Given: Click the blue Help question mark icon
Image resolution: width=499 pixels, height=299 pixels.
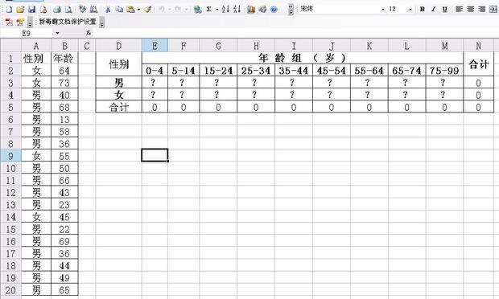Looking at the screenshot, I should click(274, 10).
